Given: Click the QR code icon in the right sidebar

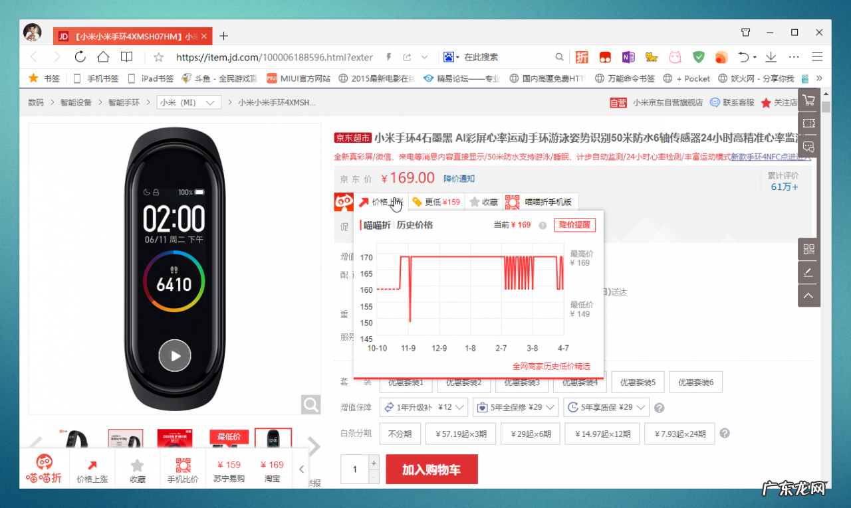Looking at the screenshot, I should point(808,249).
